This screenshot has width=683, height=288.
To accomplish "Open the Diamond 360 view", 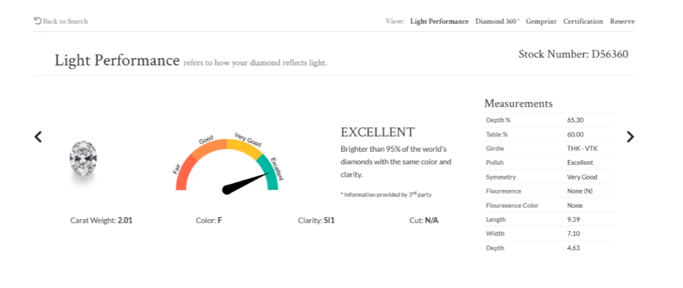I will [497, 21].
